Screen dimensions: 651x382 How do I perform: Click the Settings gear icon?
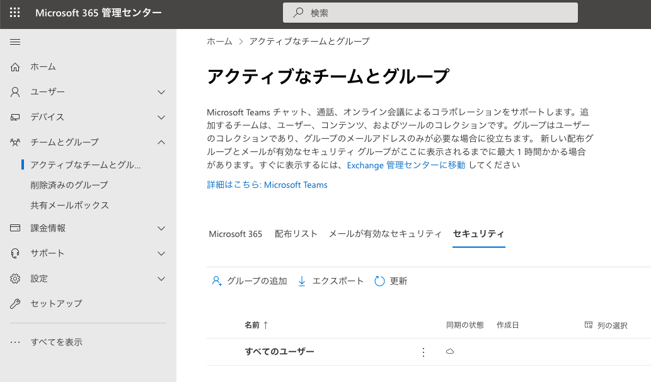coord(15,279)
